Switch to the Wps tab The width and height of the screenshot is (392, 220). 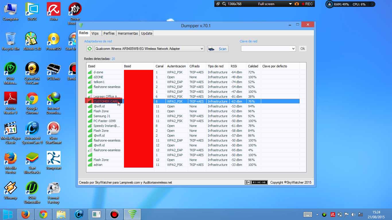[x=95, y=33]
